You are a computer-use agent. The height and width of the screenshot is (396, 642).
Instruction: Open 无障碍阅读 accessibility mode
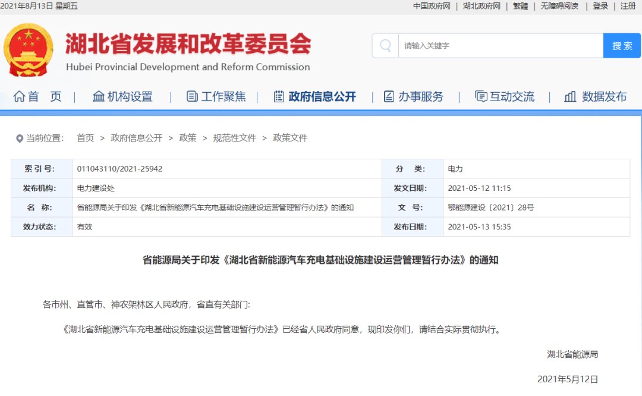pyautogui.click(x=559, y=6)
